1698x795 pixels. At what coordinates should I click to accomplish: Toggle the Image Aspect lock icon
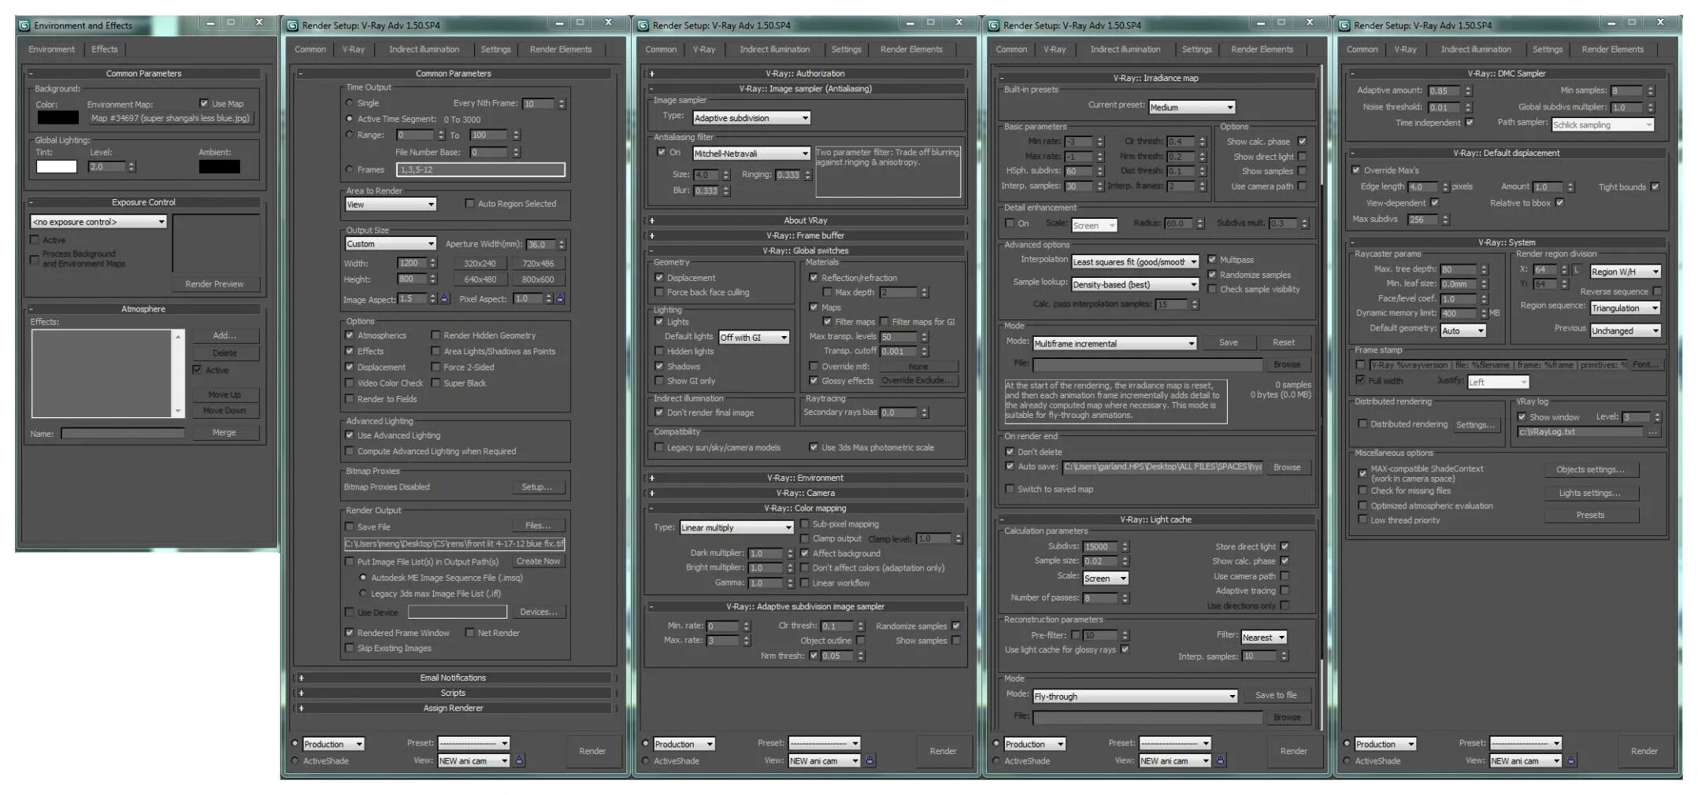444,299
